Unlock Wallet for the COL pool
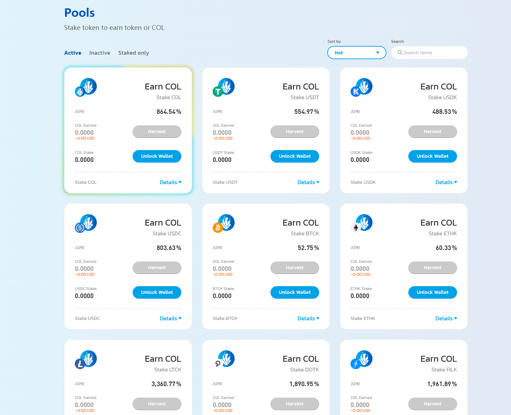 pyautogui.click(x=157, y=156)
